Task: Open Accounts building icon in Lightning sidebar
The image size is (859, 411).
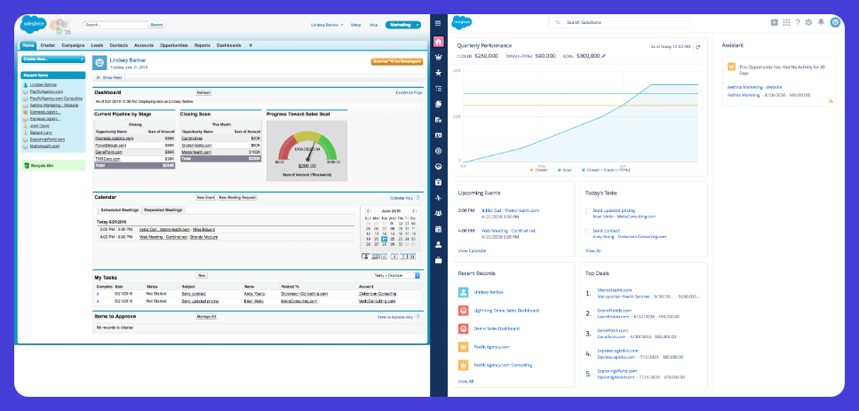Action: (438, 119)
